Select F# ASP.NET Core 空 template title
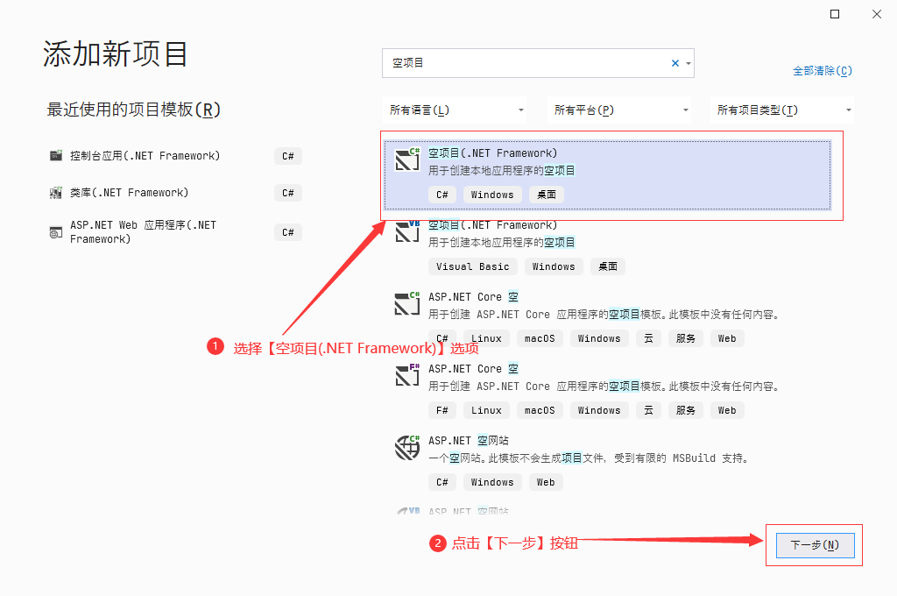Viewport: 897px width, 596px height. click(473, 369)
